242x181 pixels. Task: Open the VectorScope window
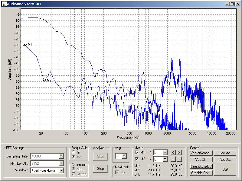click(x=201, y=153)
